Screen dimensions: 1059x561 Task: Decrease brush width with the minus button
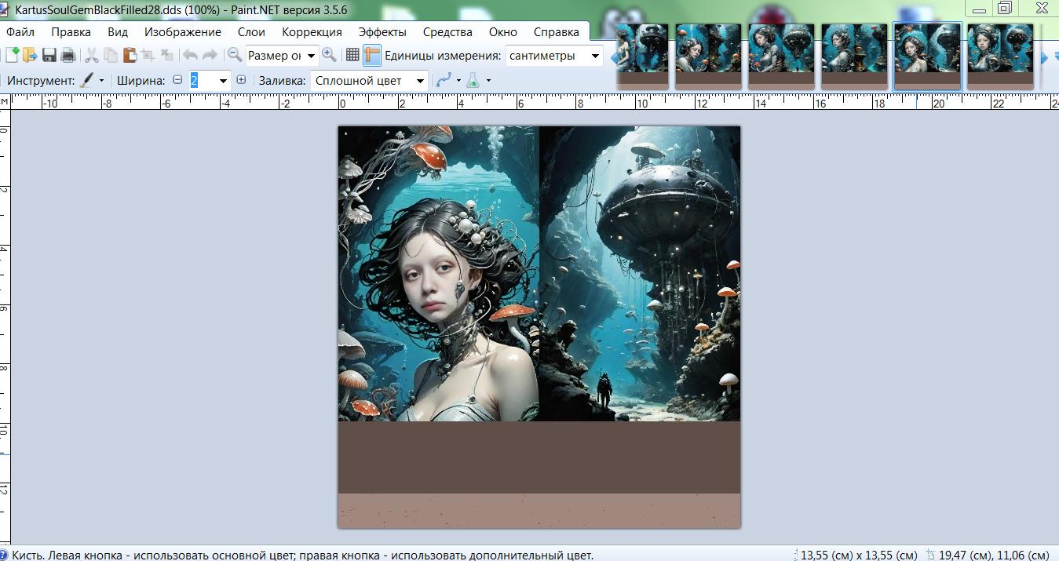coord(177,80)
